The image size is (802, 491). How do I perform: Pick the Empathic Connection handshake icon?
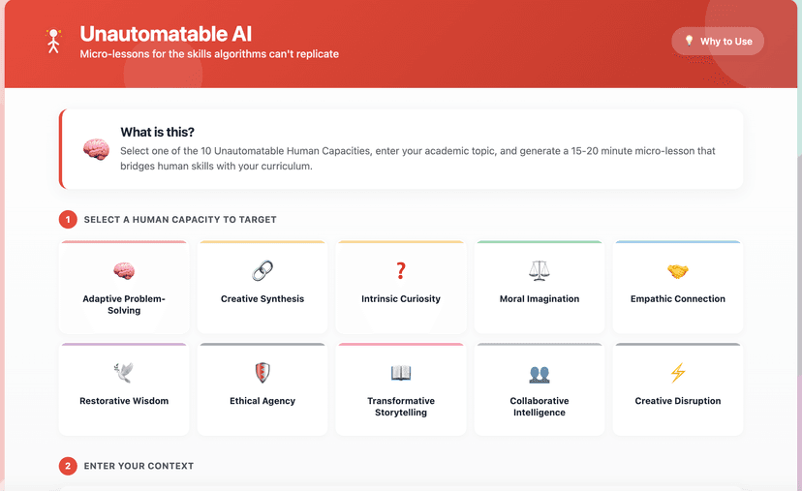[x=678, y=271]
